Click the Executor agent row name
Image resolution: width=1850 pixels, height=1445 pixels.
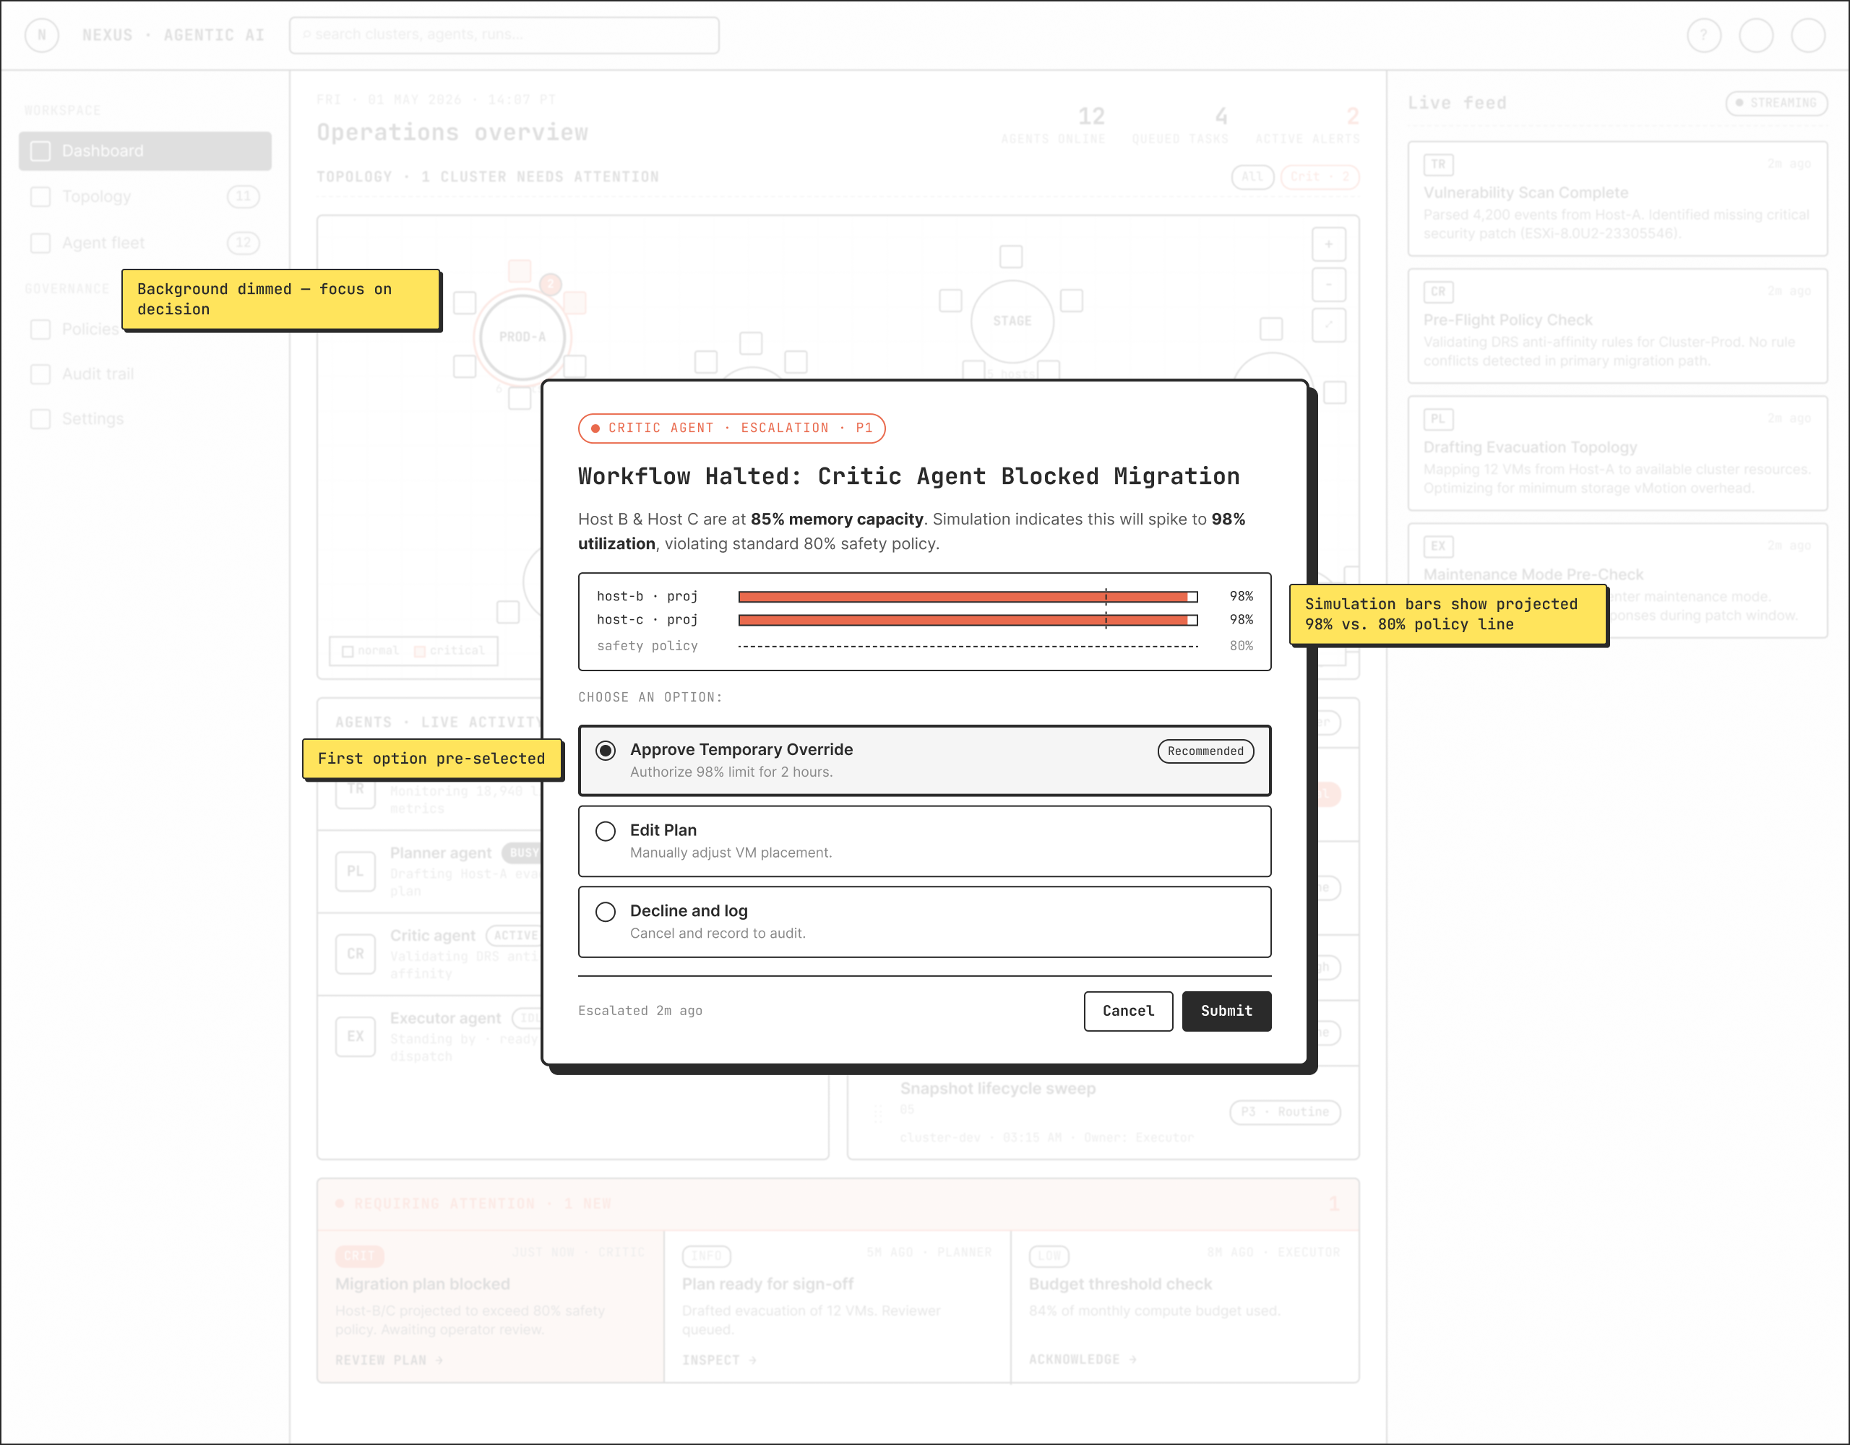[446, 1018]
